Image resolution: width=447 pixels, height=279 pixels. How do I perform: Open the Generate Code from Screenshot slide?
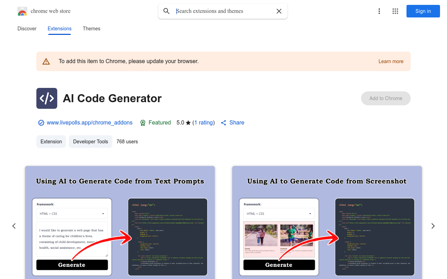click(x=327, y=223)
